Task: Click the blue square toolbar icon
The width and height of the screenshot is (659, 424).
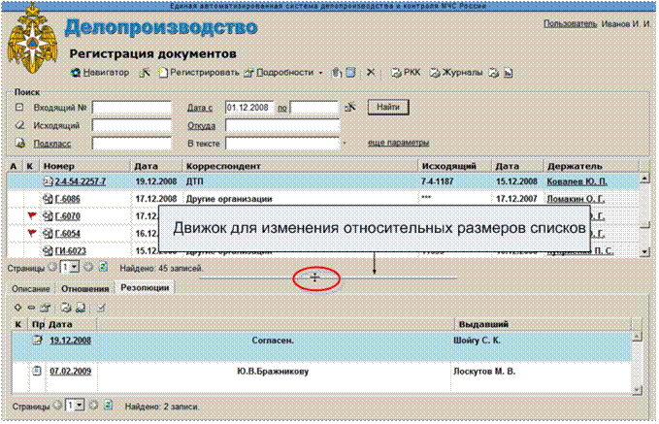Action: [350, 73]
